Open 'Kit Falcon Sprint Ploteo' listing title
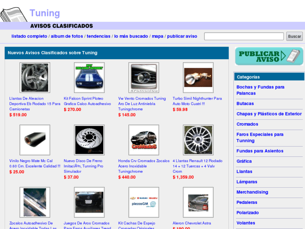The image size is (305, 229). 87,101
